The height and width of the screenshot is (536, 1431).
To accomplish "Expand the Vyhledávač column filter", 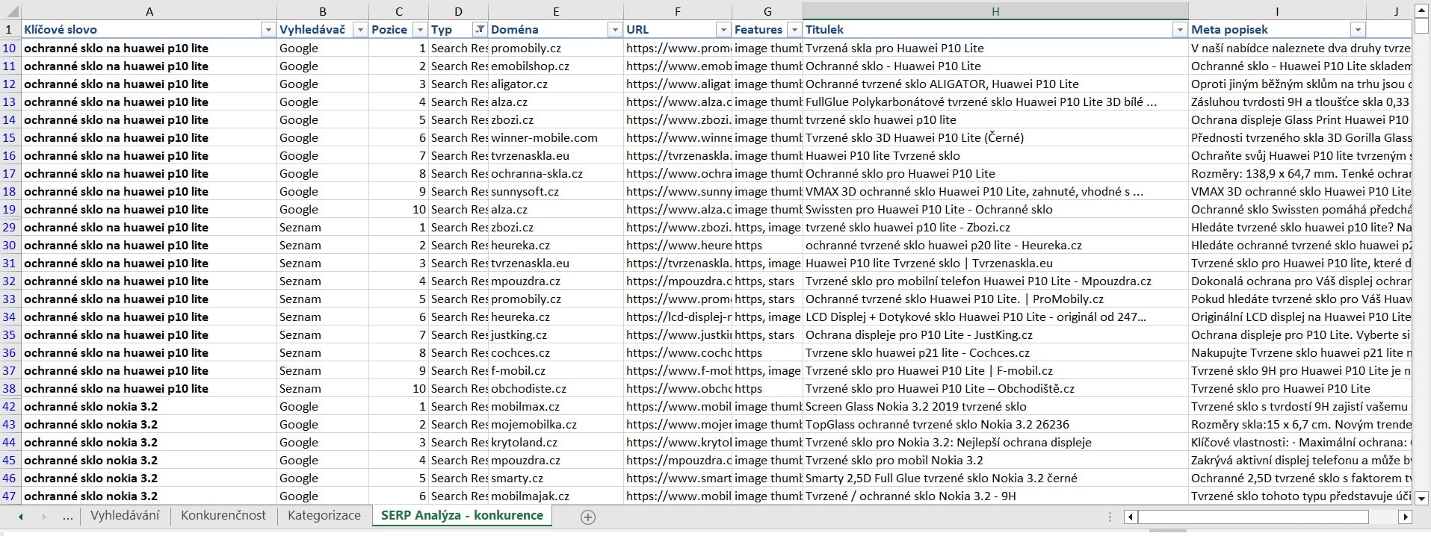I will 360,30.
